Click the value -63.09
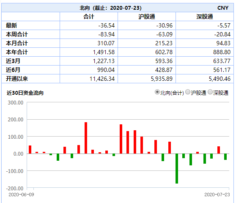 click(x=165, y=34)
